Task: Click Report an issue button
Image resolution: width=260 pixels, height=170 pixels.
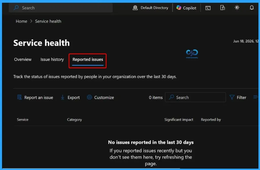Action: pyautogui.click(x=35, y=97)
